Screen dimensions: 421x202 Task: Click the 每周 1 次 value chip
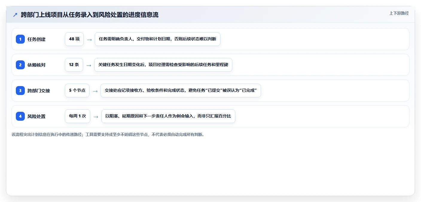click(x=77, y=116)
